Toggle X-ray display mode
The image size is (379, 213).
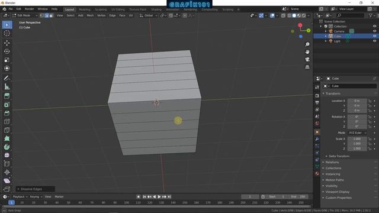pyautogui.click(x=283, y=15)
